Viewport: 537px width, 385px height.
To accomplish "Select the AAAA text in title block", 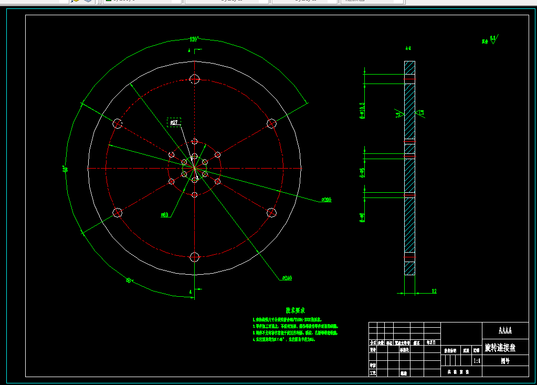I will click(505, 330).
